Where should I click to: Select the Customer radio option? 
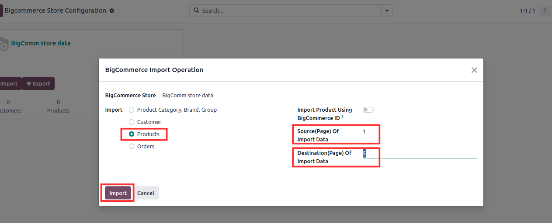[x=132, y=122]
